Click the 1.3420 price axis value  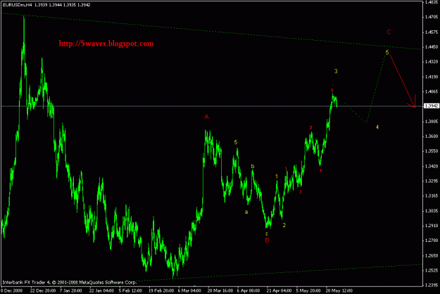coord(432,166)
